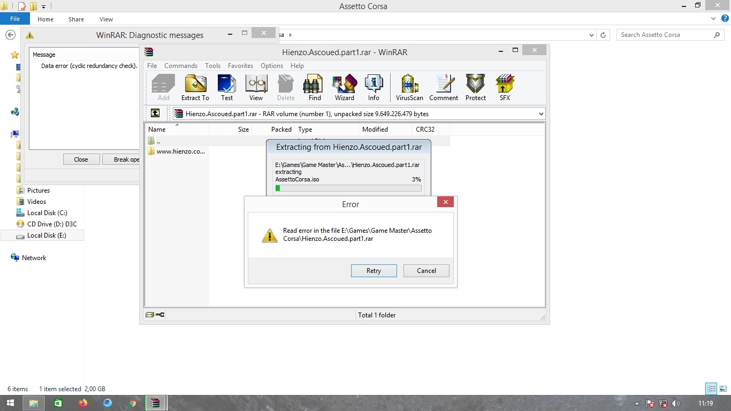Click the taskbar clock showing 11:19
The image size is (731, 411).
706,404
